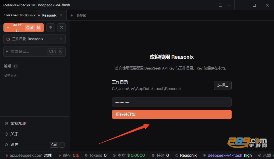Click the magnifier icon in search box

[7, 51]
